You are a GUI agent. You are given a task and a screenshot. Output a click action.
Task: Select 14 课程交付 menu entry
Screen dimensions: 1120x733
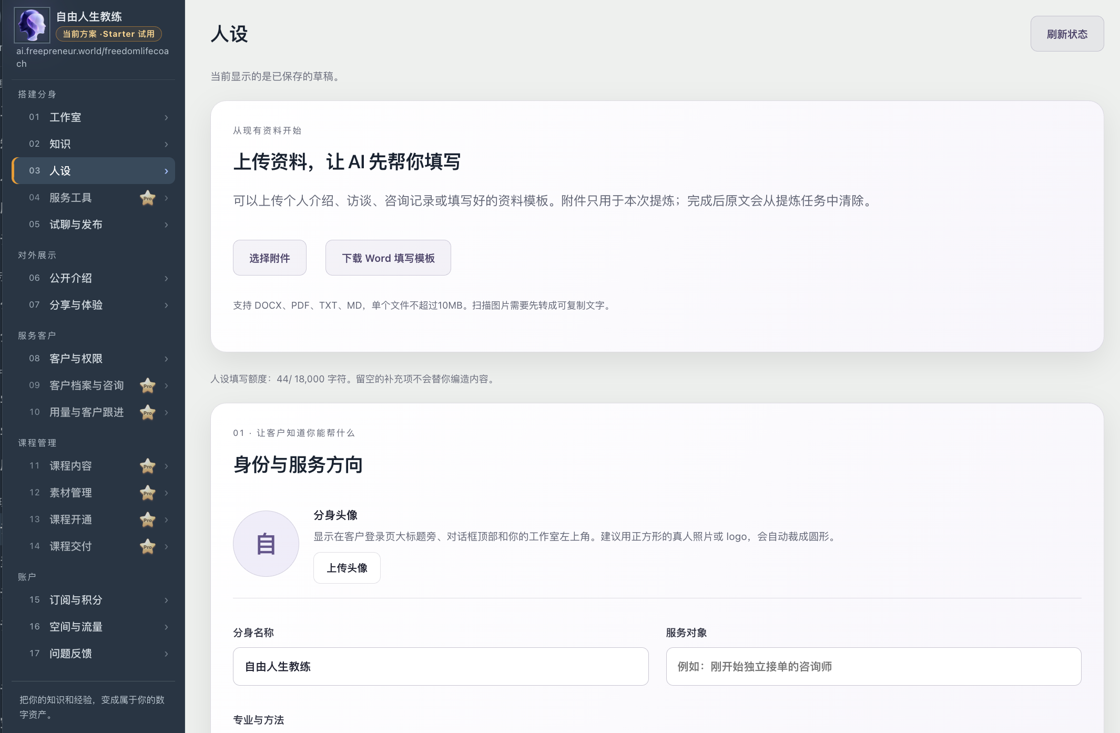[x=94, y=546]
